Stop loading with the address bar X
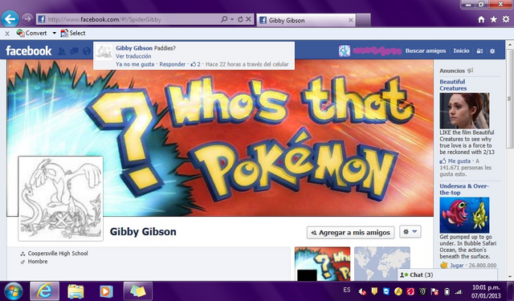Image resolution: width=514 pixels, height=301 pixels. pyautogui.click(x=248, y=19)
